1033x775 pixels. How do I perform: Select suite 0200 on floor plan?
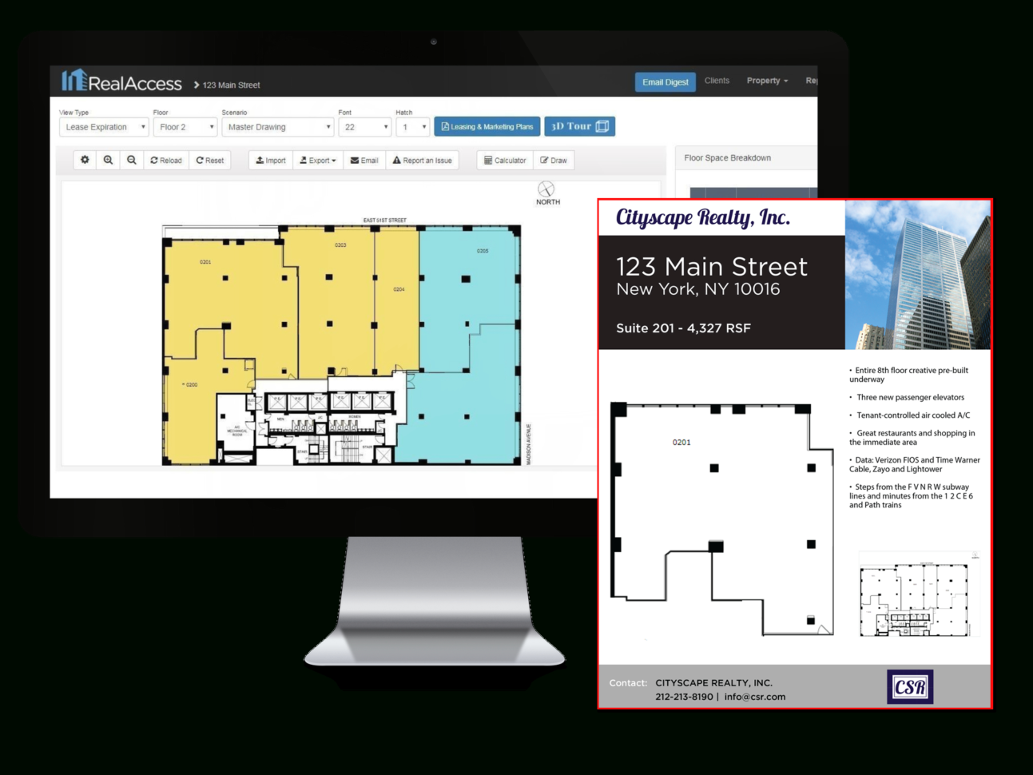coord(190,384)
